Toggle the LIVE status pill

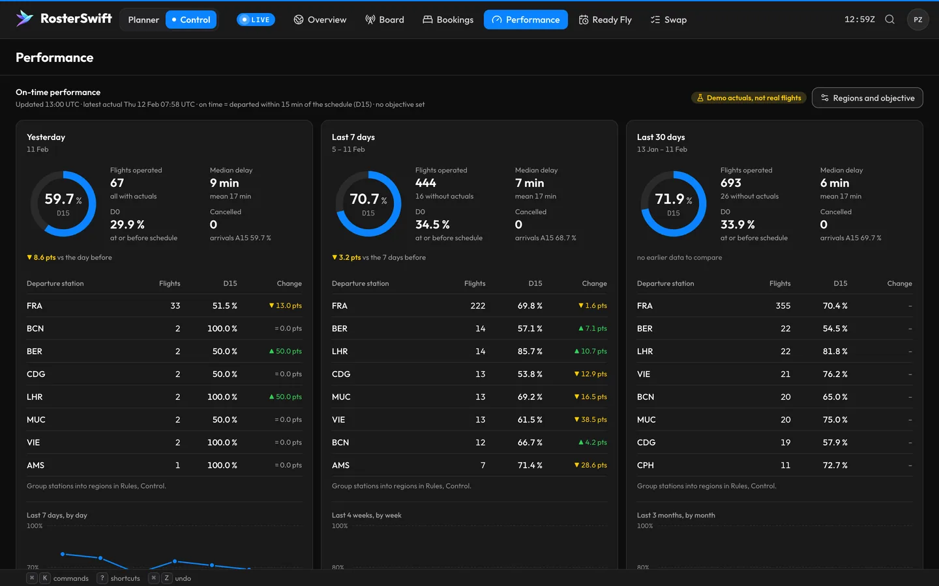256,20
